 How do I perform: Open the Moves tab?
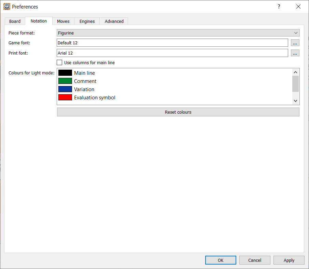click(x=63, y=21)
